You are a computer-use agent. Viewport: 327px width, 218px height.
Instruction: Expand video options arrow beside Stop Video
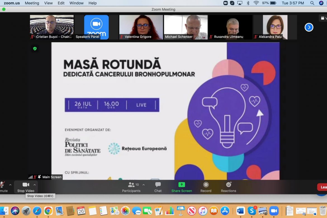(35, 185)
